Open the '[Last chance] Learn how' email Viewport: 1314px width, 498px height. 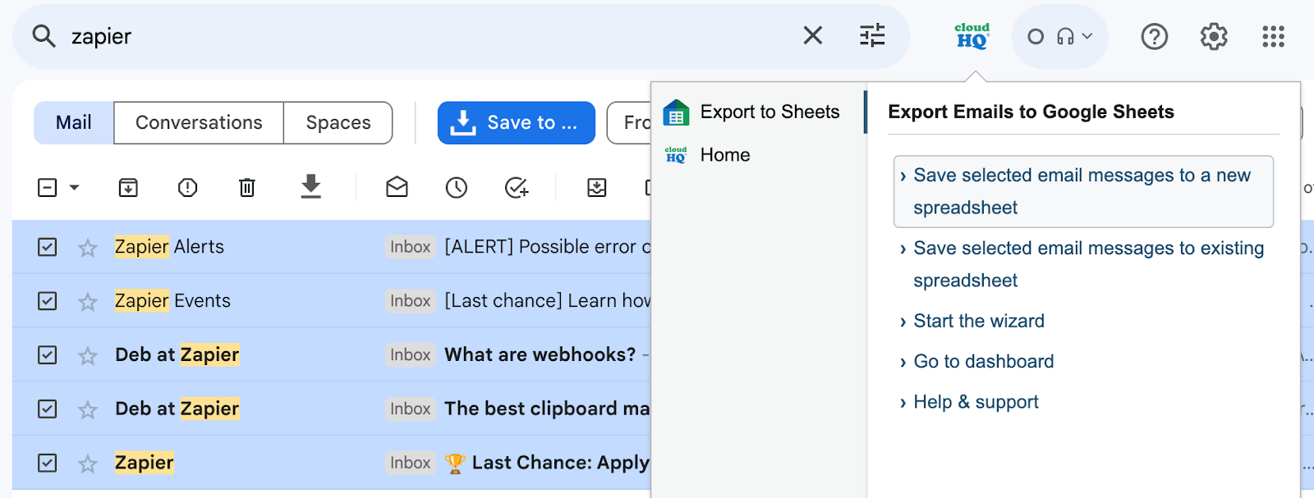tap(547, 301)
